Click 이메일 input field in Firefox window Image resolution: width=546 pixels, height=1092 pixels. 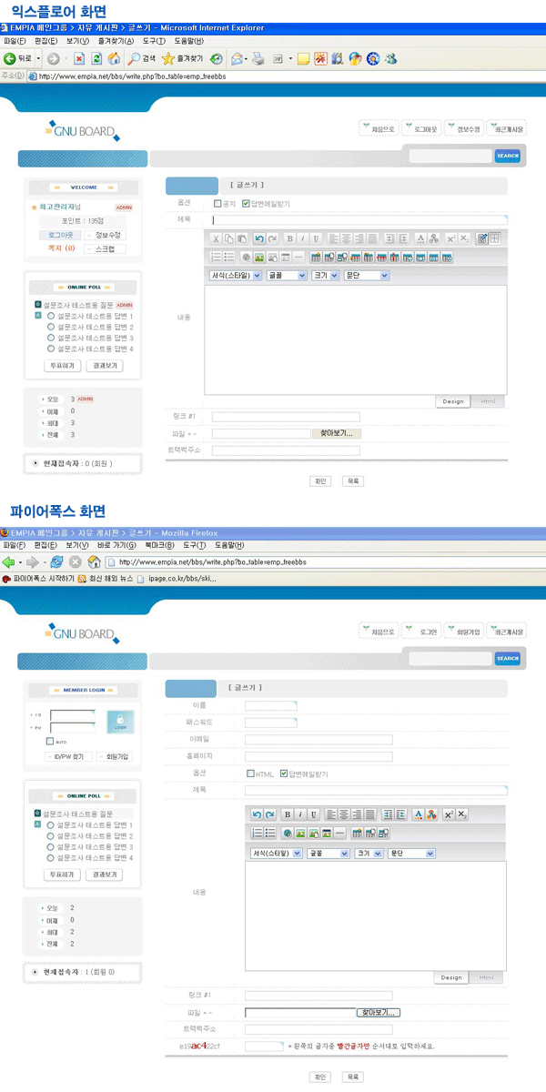point(318,740)
